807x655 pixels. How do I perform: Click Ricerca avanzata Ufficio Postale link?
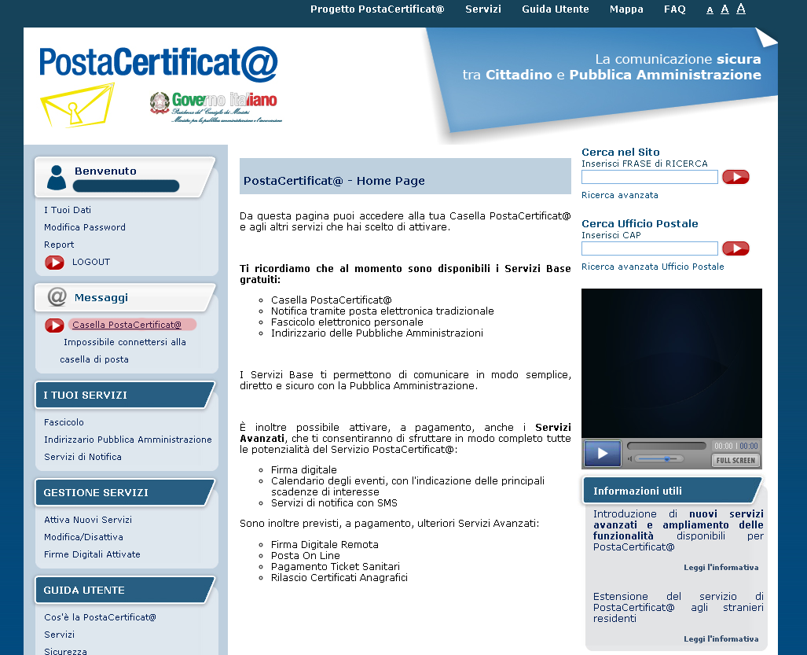pyautogui.click(x=653, y=267)
